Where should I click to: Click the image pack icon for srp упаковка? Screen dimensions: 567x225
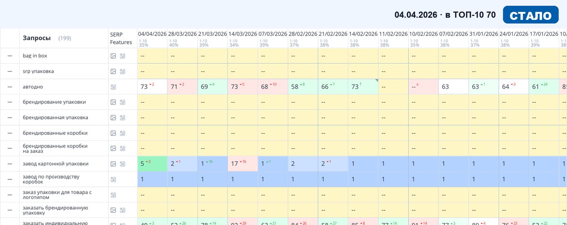tap(113, 71)
